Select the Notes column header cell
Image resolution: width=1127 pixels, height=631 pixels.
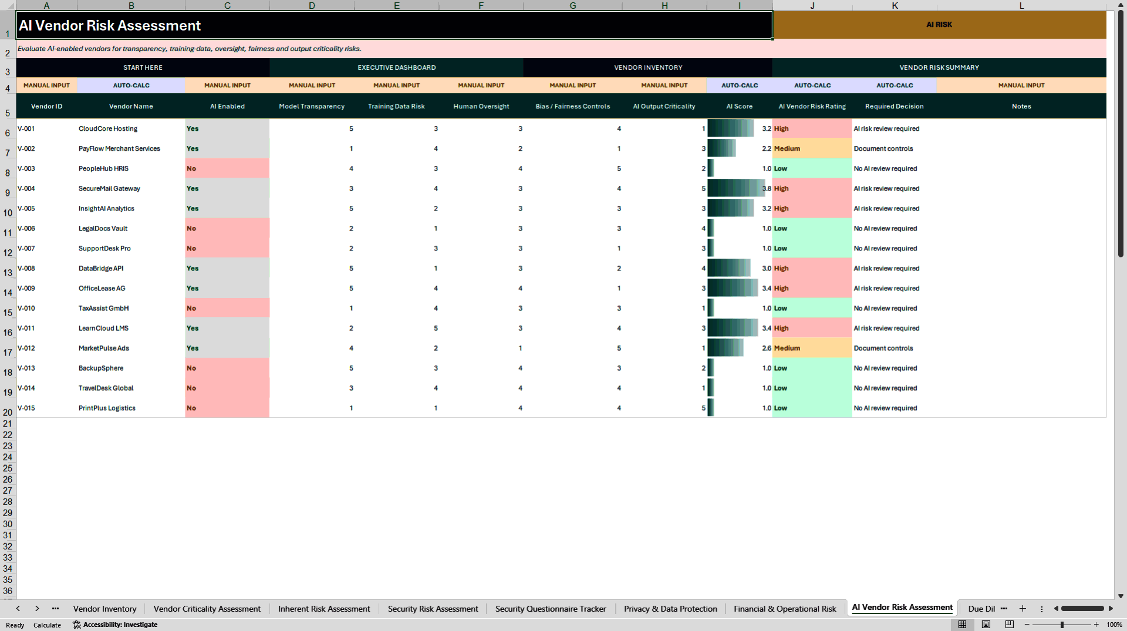[1021, 106]
